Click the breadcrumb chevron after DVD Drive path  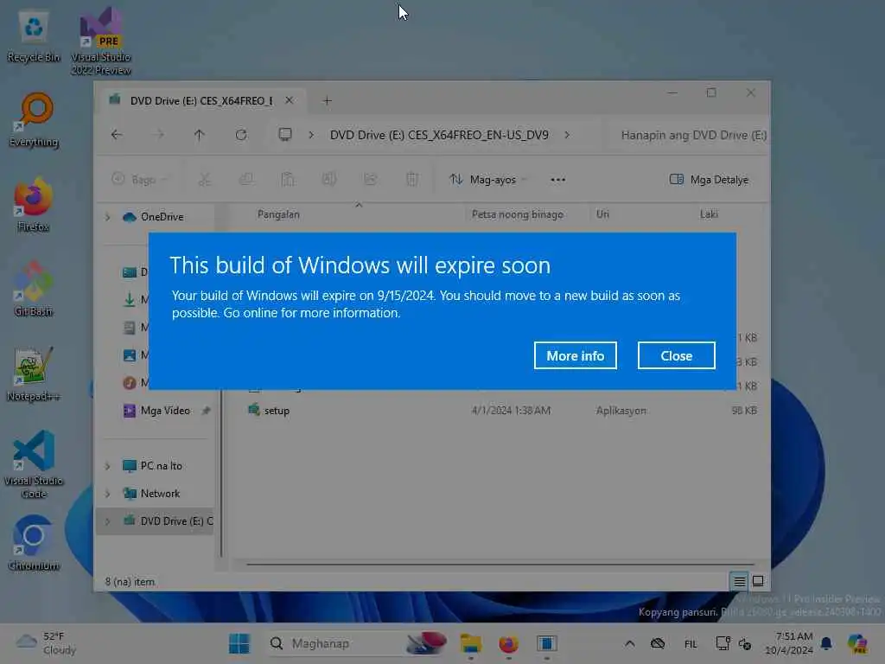(x=567, y=135)
